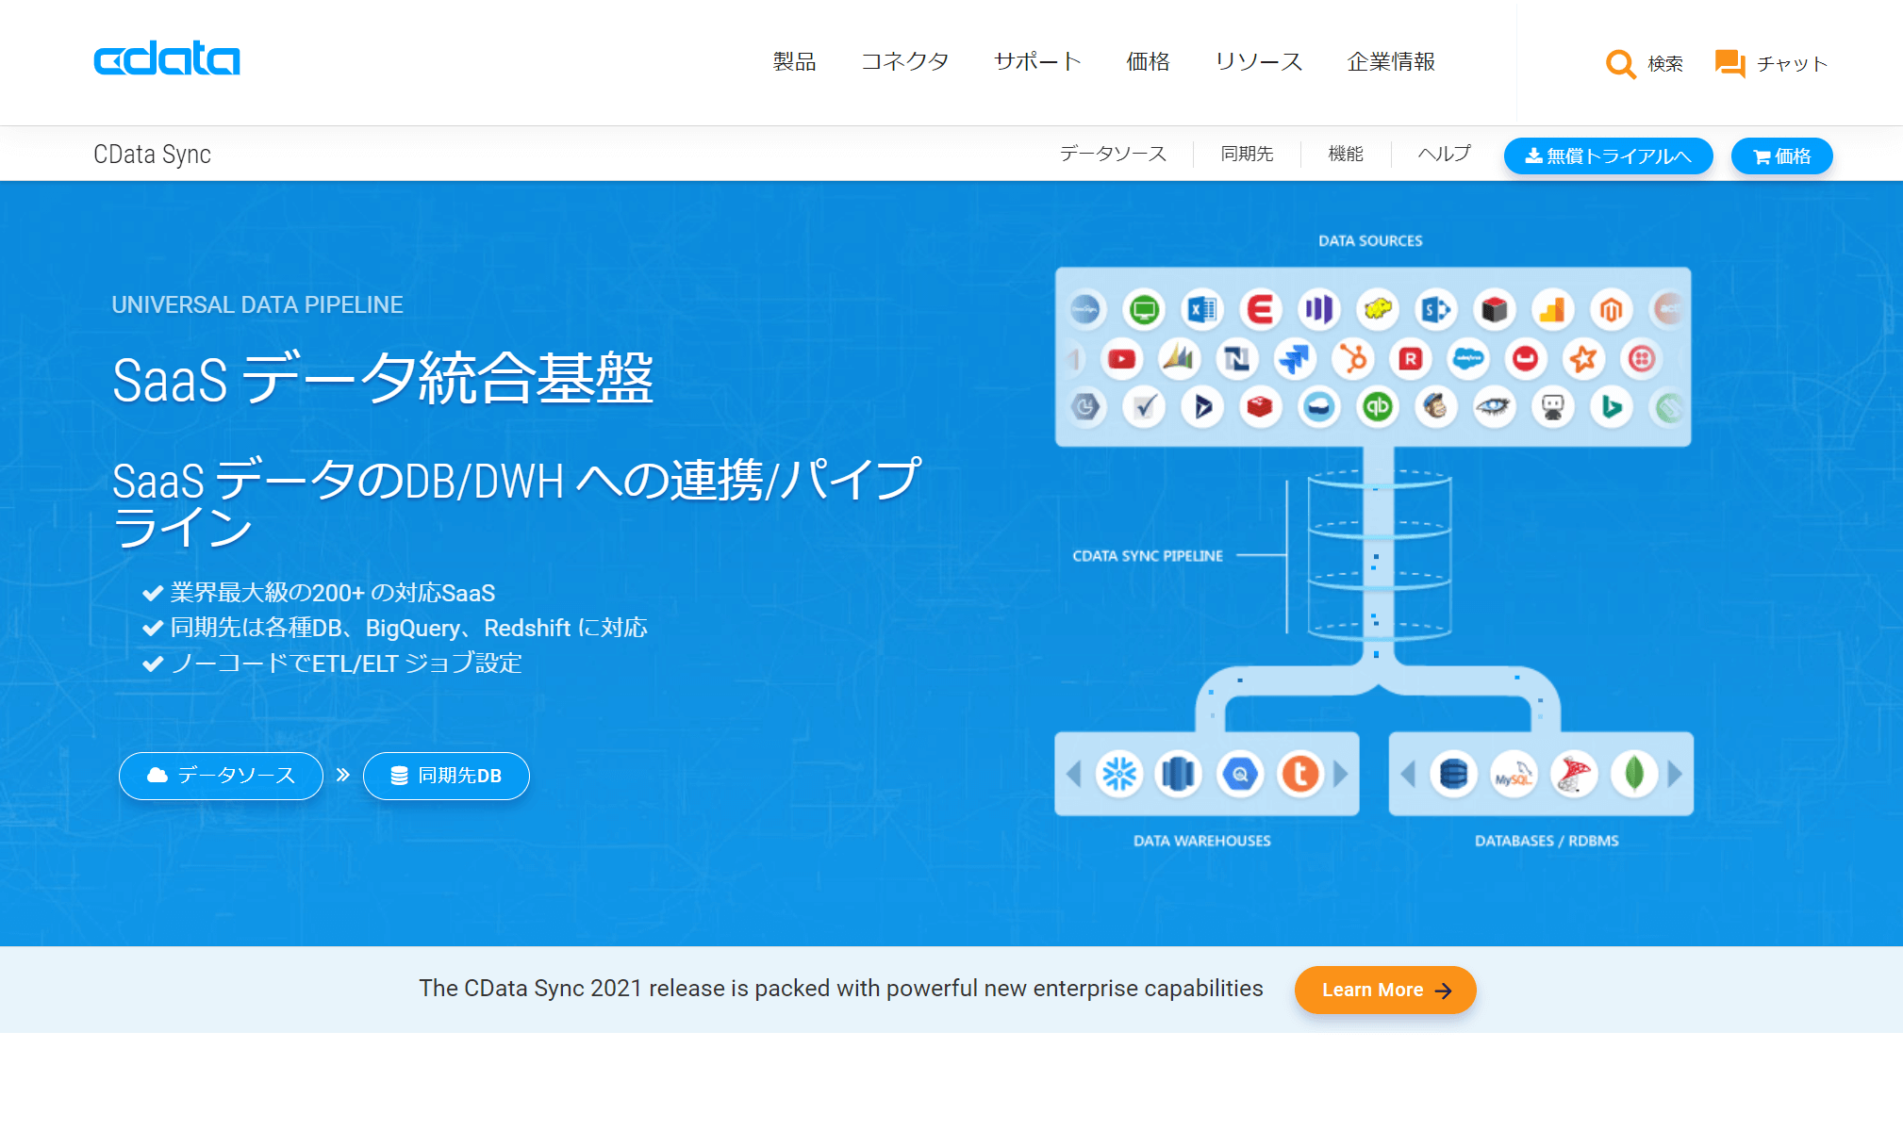Click the Learn More button in the banner
Screen dimensions: 1903x1130
point(1384,990)
